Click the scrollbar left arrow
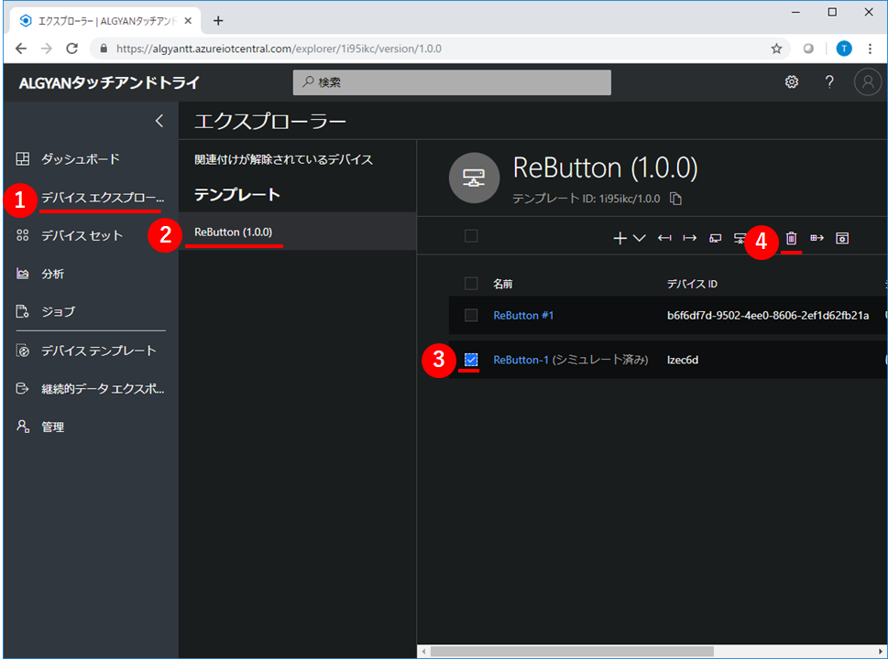Viewport: 888px width, 659px height. (423, 651)
